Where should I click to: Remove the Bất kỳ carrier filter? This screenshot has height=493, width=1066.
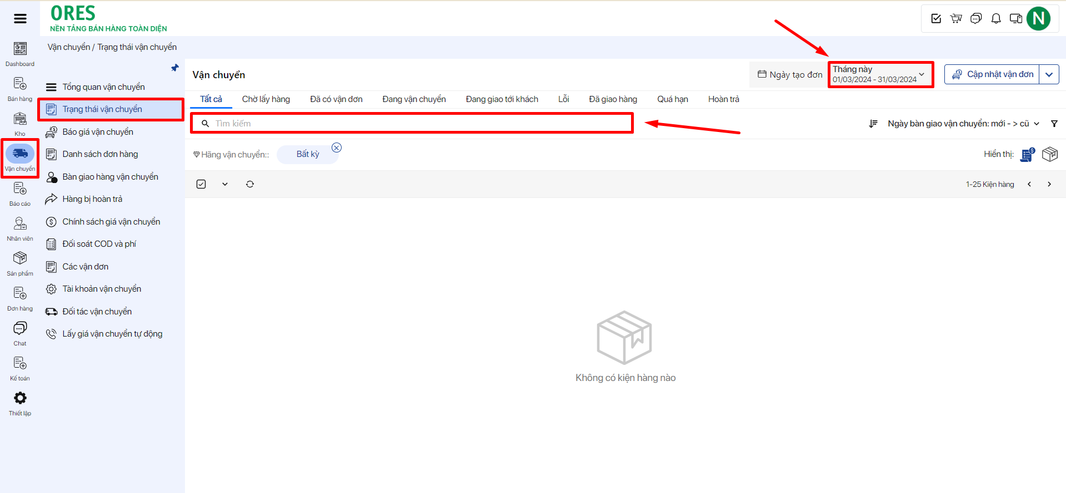pos(337,148)
